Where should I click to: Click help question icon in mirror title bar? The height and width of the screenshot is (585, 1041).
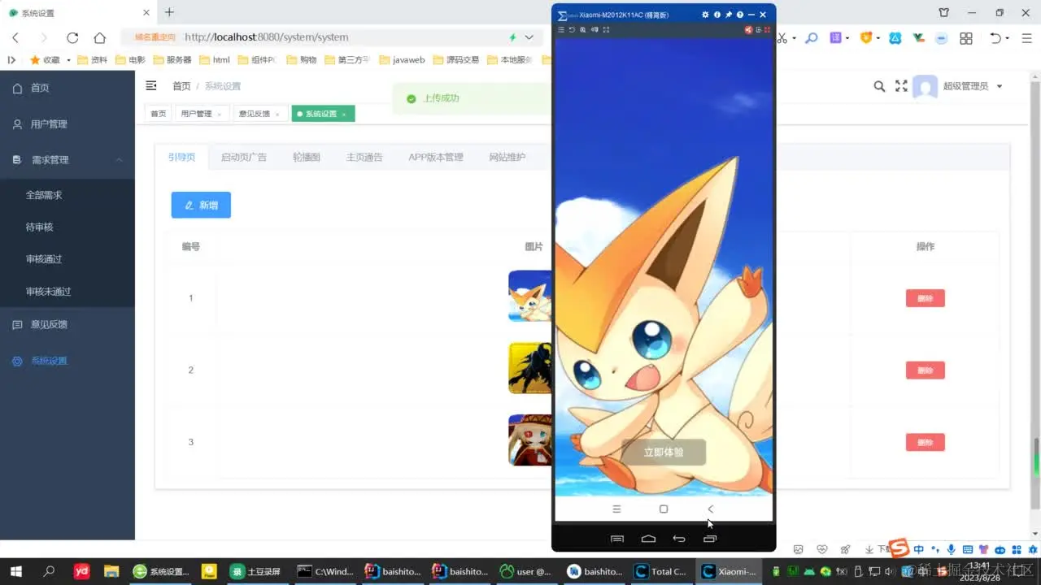coord(740,15)
